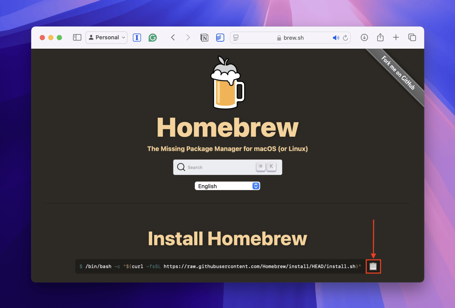Viewport: 455px width, 308px height.
Task: Go forward to the next page
Action: pyautogui.click(x=188, y=37)
